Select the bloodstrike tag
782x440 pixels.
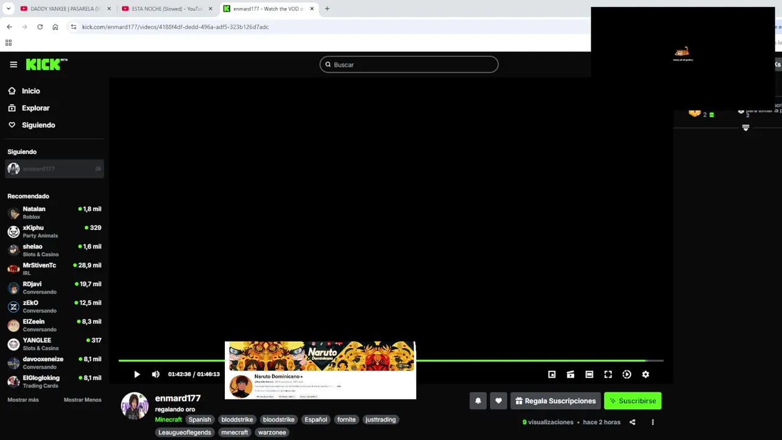pos(279,420)
